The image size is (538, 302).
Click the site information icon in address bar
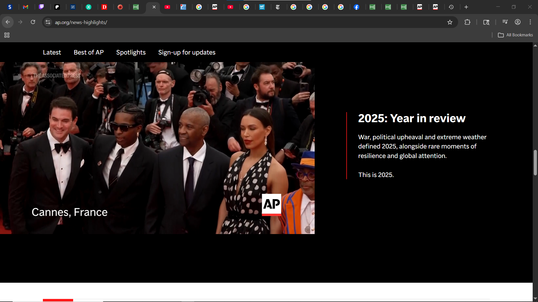[48, 22]
